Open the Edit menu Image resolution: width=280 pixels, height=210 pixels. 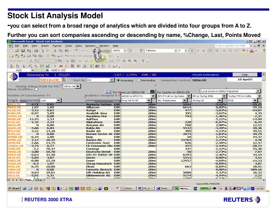point(25,46)
